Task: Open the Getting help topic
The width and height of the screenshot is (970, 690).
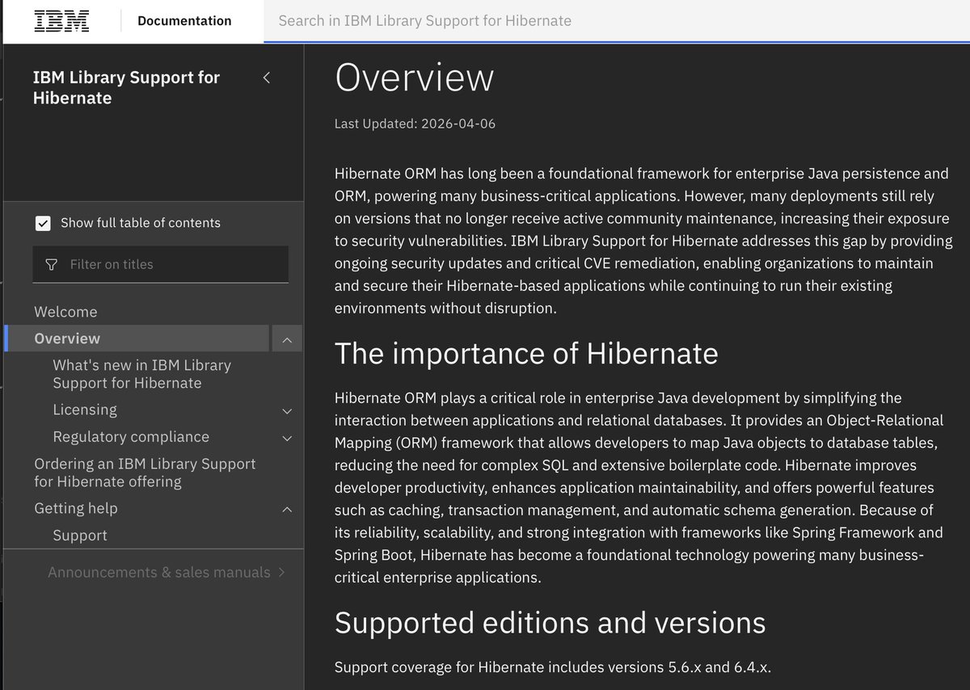Action: point(76,508)
